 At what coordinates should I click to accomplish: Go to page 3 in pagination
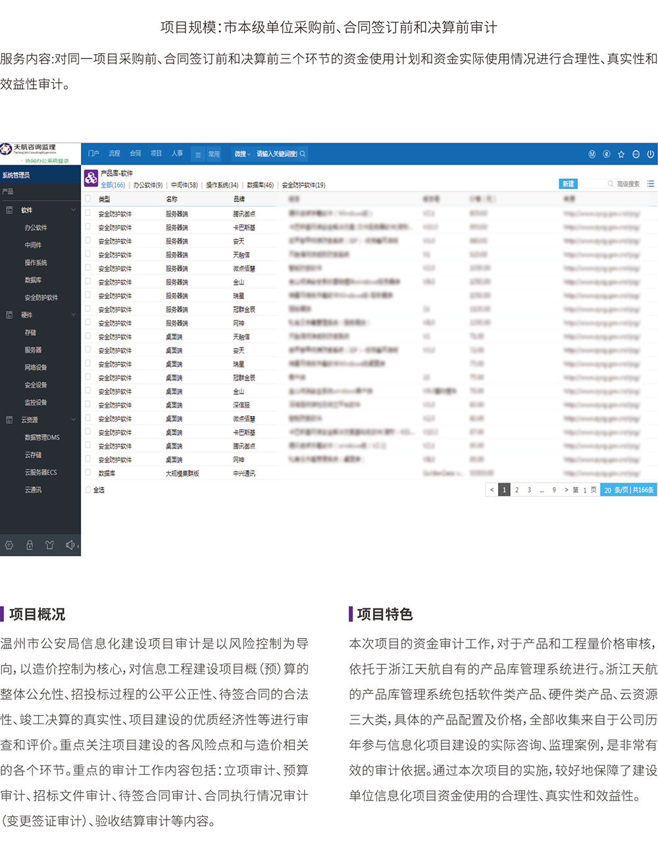[529, 490]
